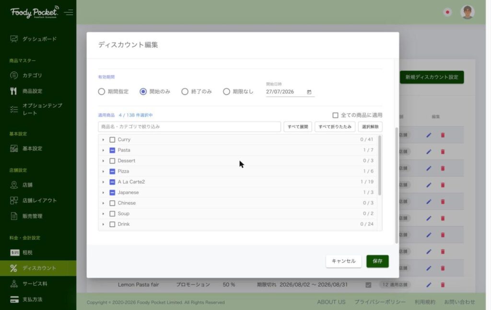Click the ディスカウント percent icon
This screenshot has width=491, height=310.
(13, 268)
